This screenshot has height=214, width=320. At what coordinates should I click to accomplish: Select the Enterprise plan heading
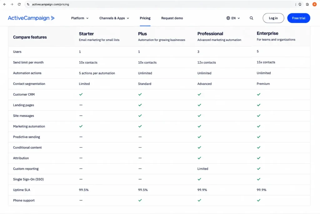tap(267, 33)
